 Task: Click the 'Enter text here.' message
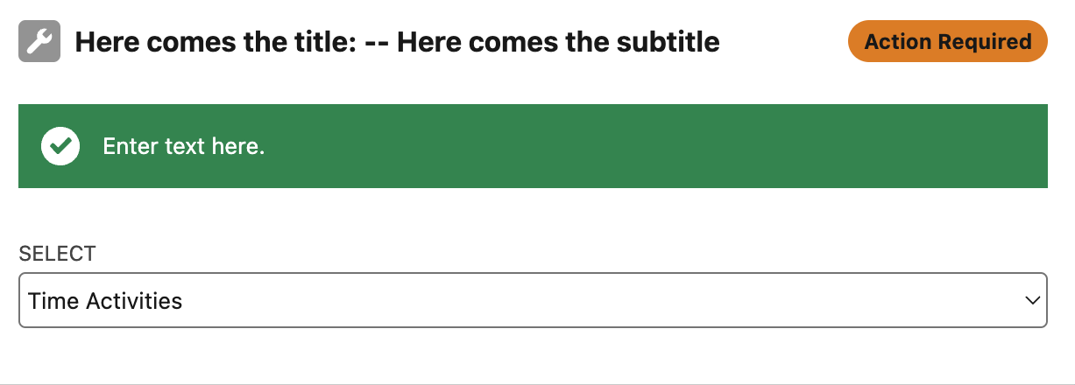[184, 146]
